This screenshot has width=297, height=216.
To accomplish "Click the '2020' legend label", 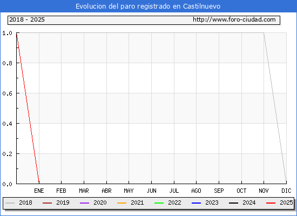I will click(x=100, y=202).
